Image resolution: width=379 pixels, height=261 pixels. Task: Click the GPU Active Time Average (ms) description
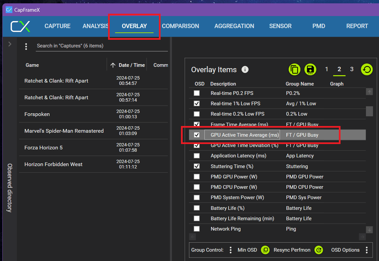pyautogui.click(x=245, y=135)
